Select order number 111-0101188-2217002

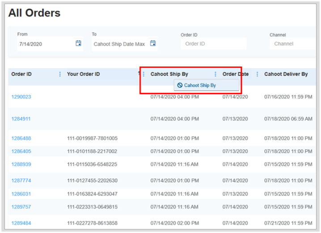pyautogui.click(x=92, y=151)
